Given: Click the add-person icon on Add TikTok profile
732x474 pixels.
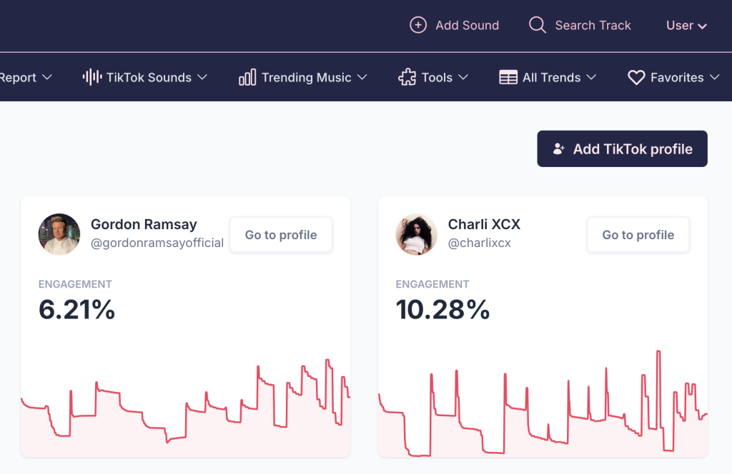Looking at the screenshot, I should [x=557, y=148].
